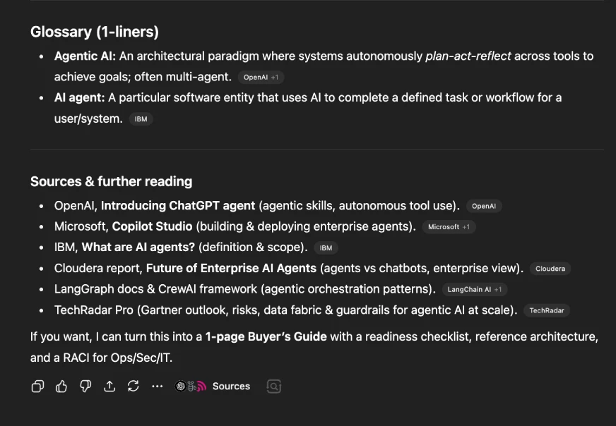
Task: Give the response a thumbs-up rating
Action: pos(61,387)
